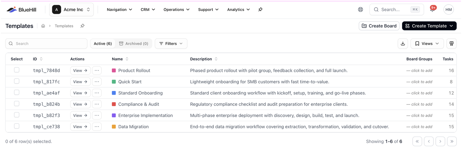Viewport: 462px width, 151px height.
Task: Open the Create Template dropdown
Action: [429, 26]
